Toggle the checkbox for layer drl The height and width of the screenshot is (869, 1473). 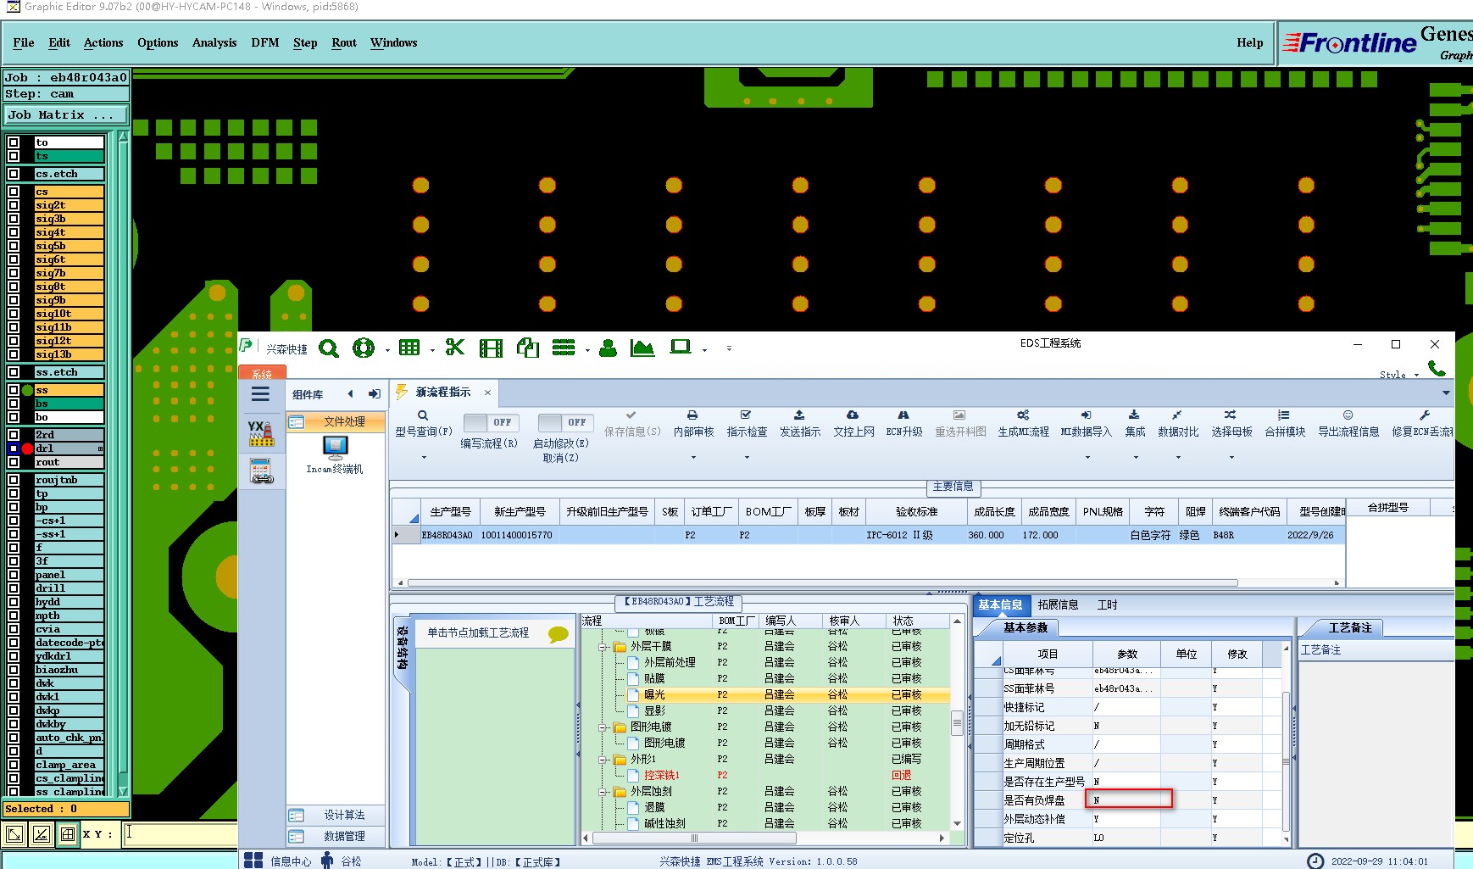(14, 448)
